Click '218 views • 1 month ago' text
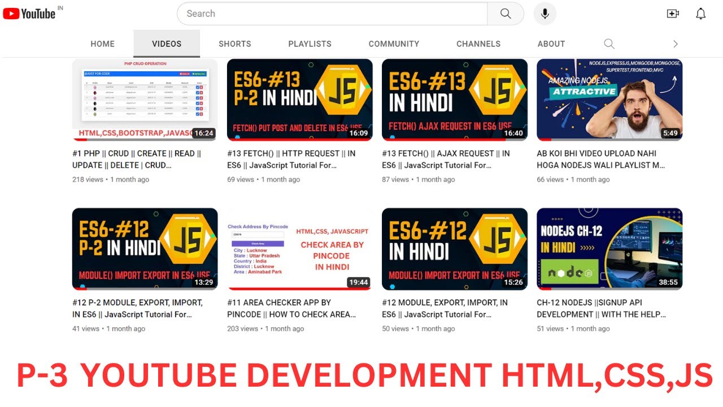 (x=111, y=179)
